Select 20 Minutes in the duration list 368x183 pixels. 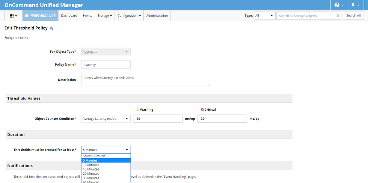click(106, 174)
